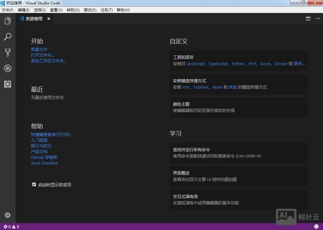Open the 帮助(H) menu

(x=123, y=10)
